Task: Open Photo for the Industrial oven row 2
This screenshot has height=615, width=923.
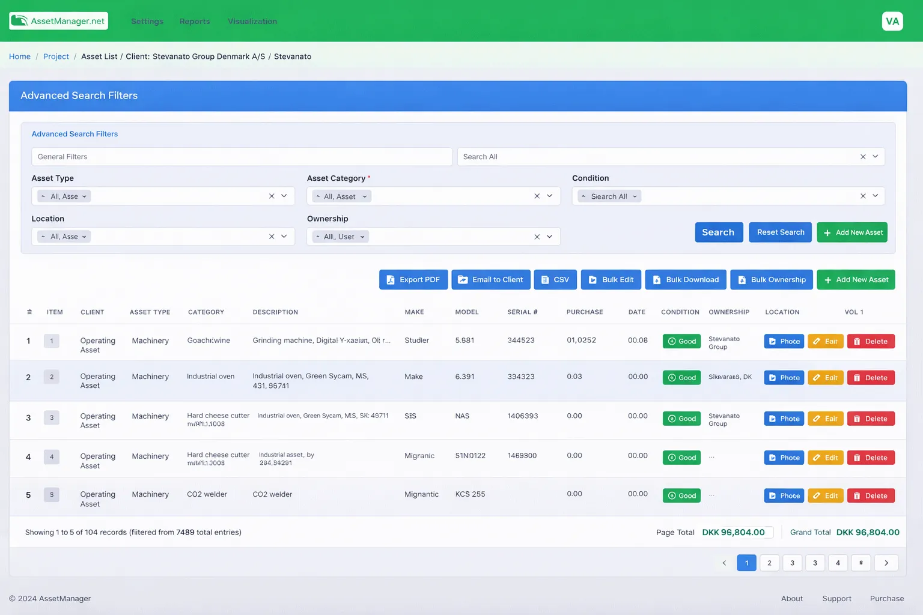Action: [x=784, y=378]
